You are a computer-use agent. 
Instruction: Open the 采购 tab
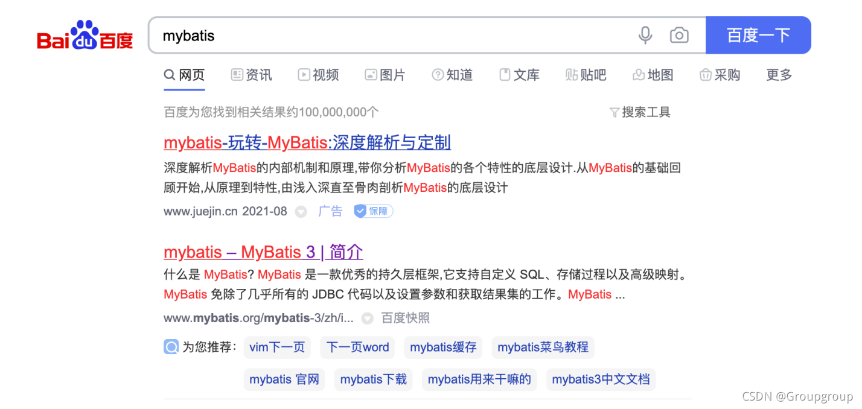click(x=720, y=75)
